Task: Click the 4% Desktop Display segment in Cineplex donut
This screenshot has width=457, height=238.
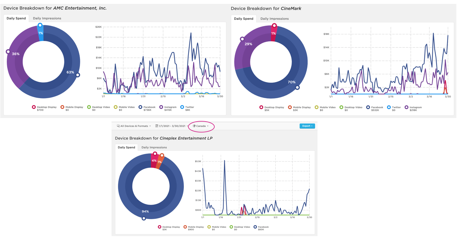Action: [154, 161]
